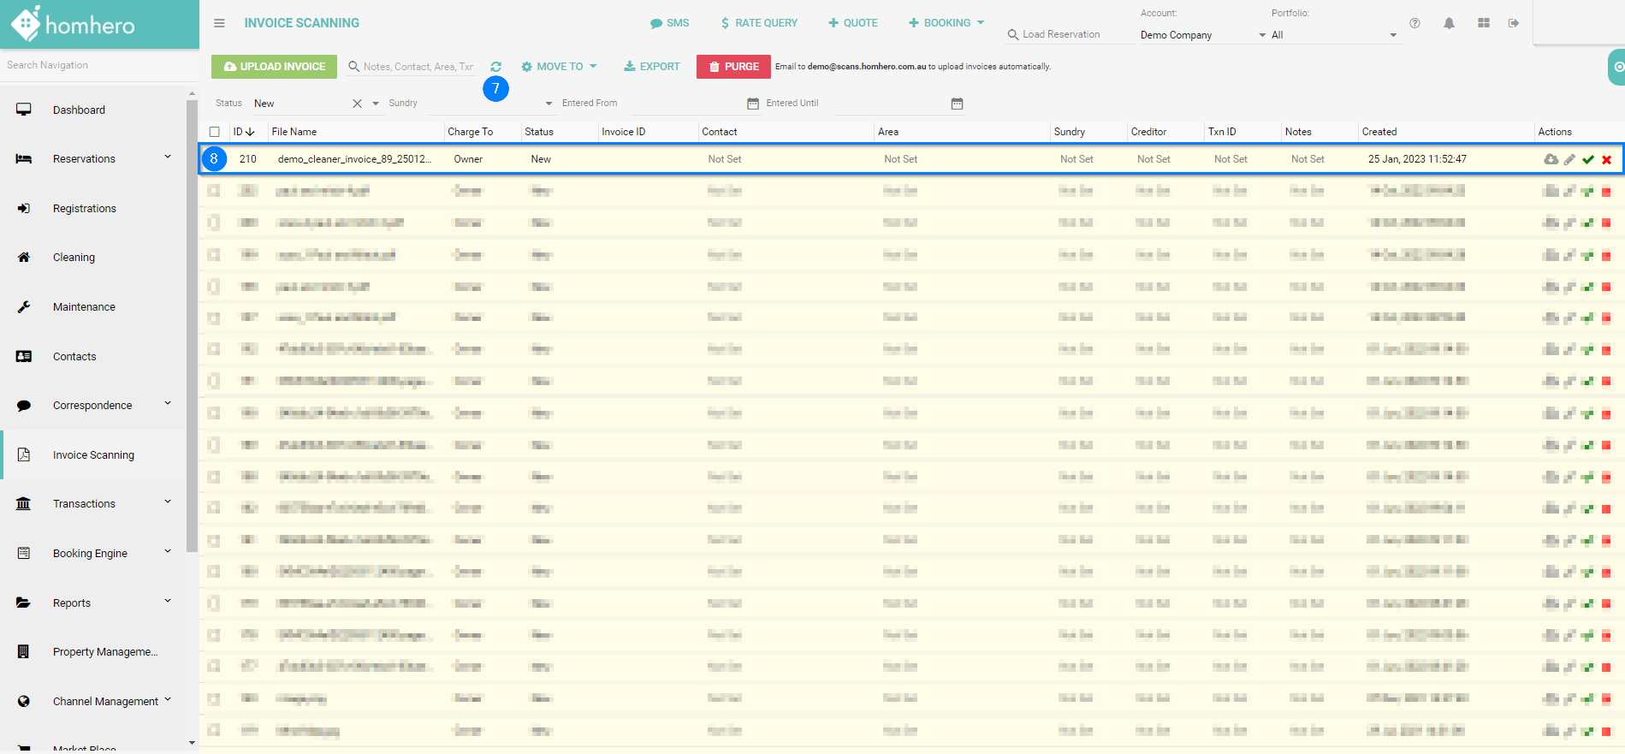The width and height of the screenshot is (1625, 754).
Task: Tick the select-all checkbox in table header
Action: [215, 132]
